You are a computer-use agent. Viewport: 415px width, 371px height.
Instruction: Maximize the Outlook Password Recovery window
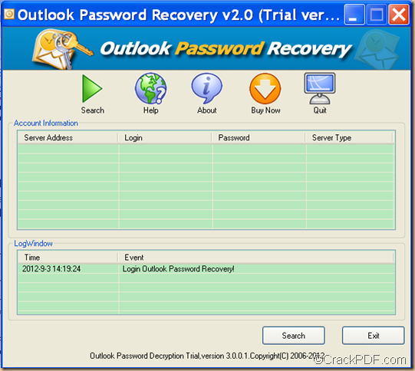tap(377, 15)
